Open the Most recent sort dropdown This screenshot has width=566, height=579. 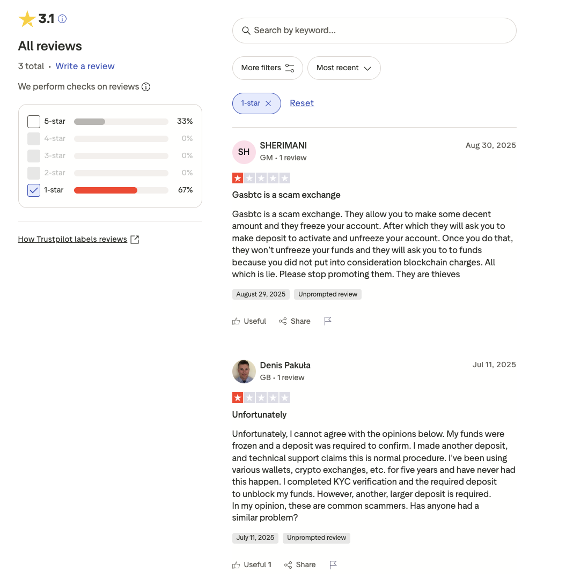(x=344, y=68)
